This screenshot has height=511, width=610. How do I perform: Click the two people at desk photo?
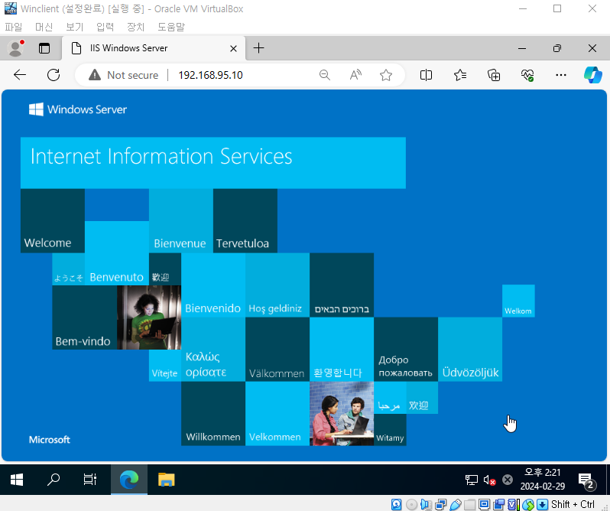pos(342,413)
